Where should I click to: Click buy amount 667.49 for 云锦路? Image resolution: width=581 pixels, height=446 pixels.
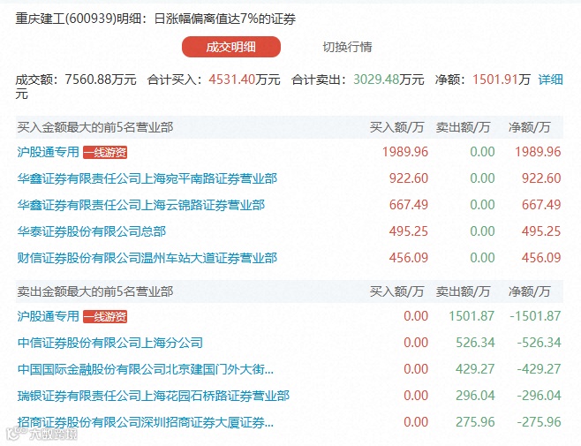tap(409, 205)
